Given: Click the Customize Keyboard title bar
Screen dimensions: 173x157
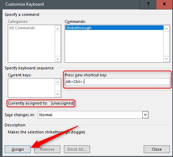Looking at the screenshot, I should (x=71, y=4).
